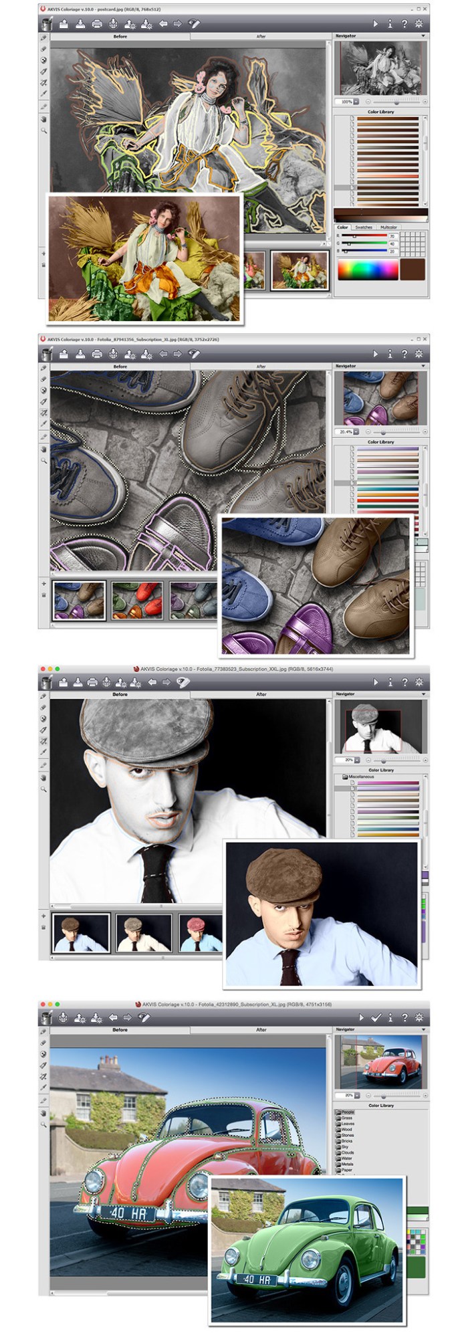
Task: Open the 20.4% zoom dropdown in shoes Navigator
Action: [356, 432]
